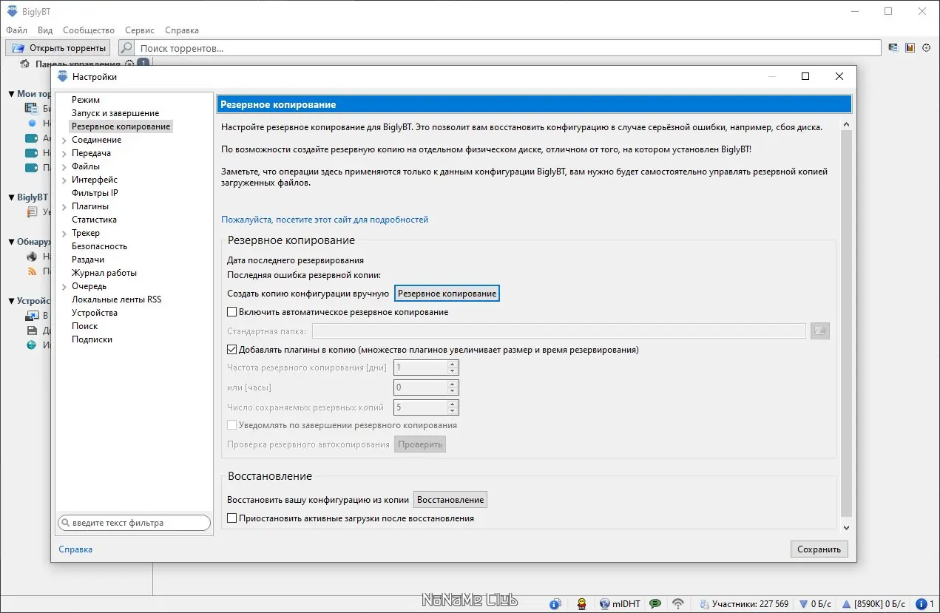The image size is (940, 613).
Task: Open the Сервис menu
Action: pyautogui.click(x=140, y=30)
